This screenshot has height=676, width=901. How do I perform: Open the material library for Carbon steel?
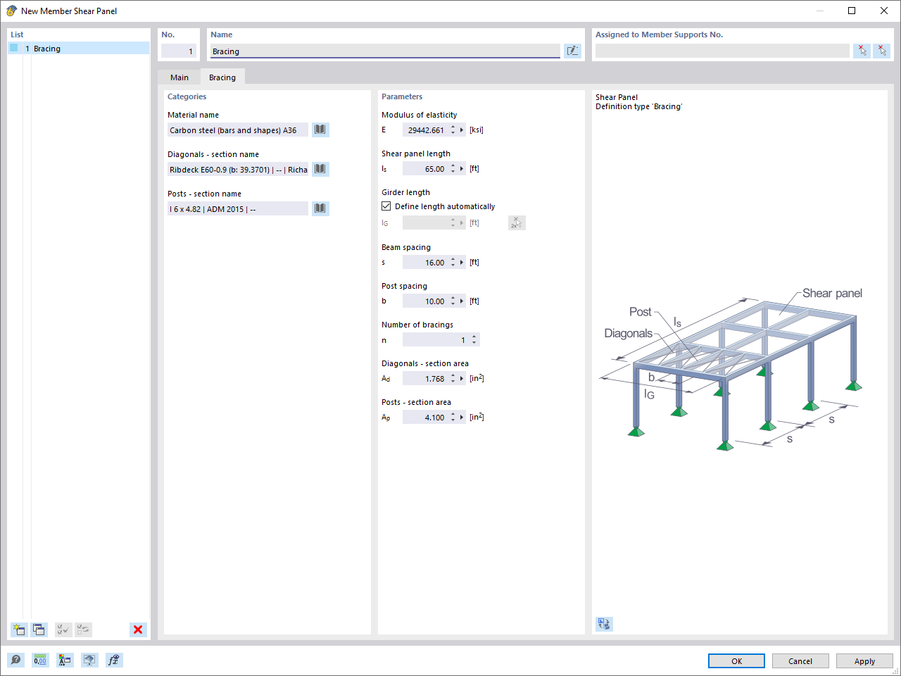pyautogui.click(x=320, y=130)
